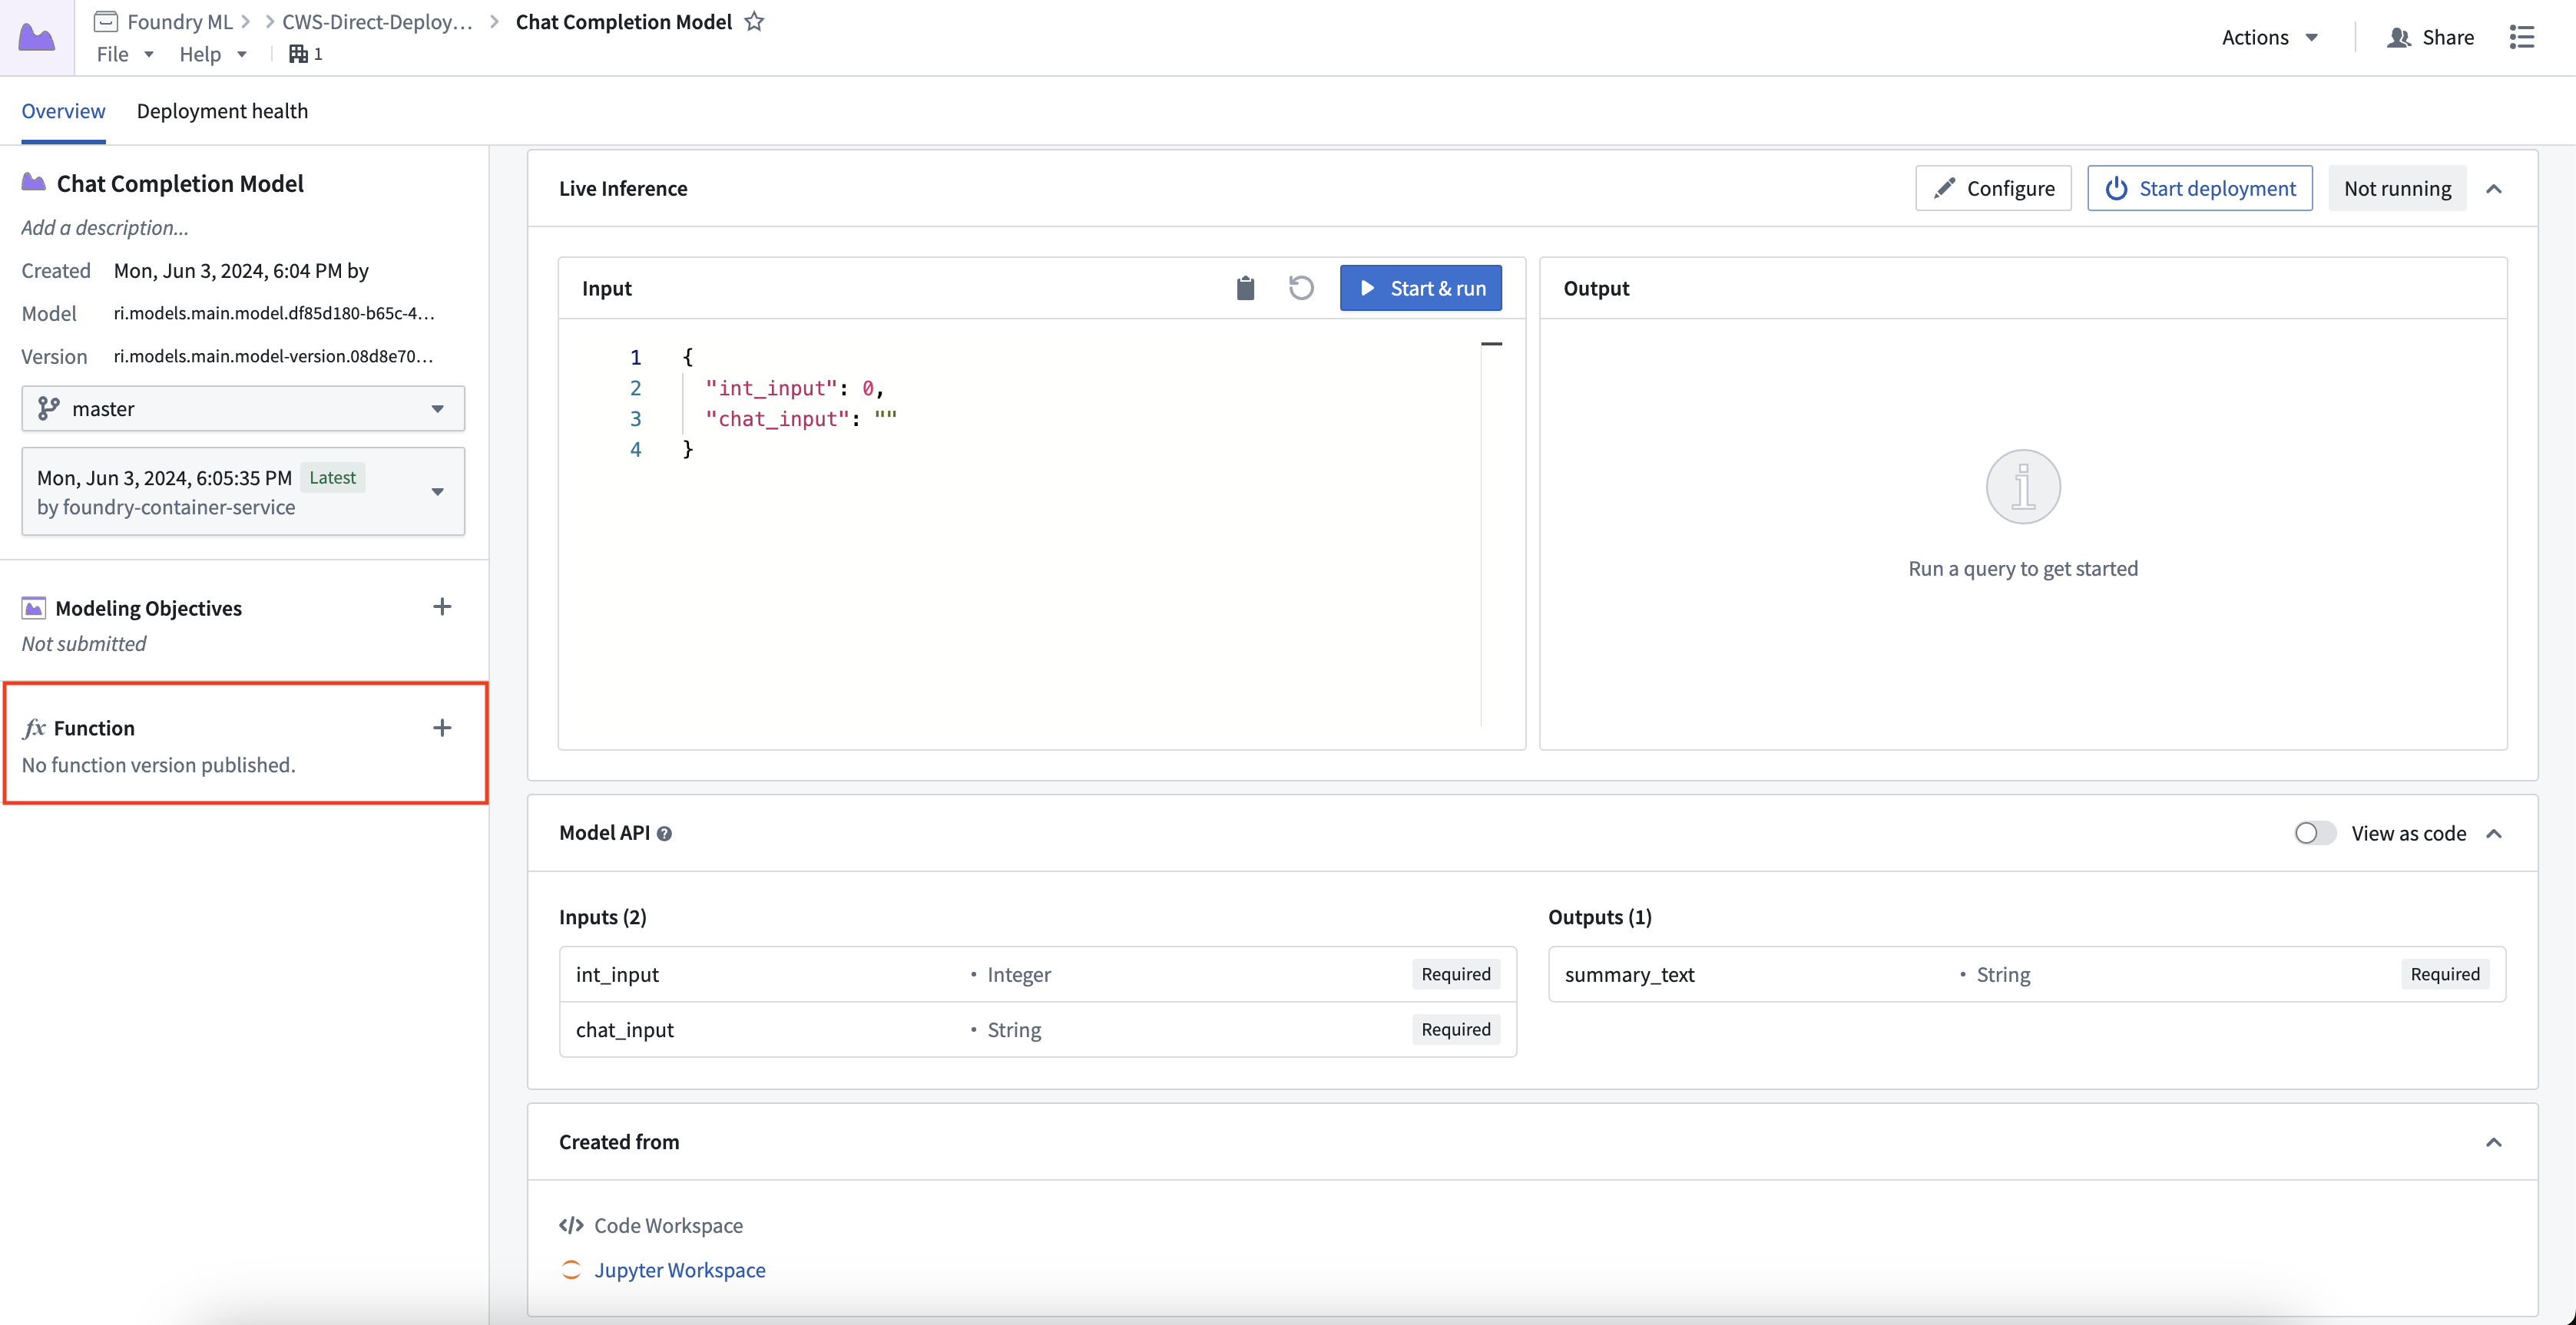
Task: Click the chat_input line in JSON editor
Action: tap(801, 418)
